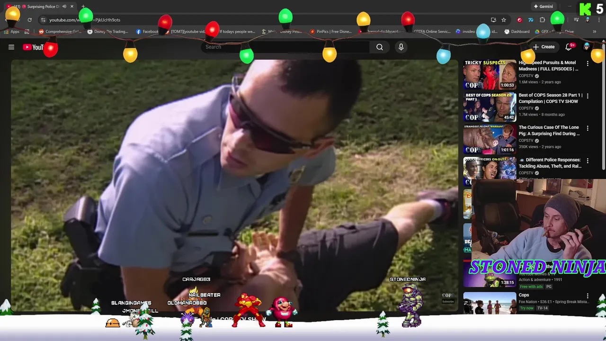Click the YouTube search magnifier button
Screen dimensions: 606x341
(380, 47)
